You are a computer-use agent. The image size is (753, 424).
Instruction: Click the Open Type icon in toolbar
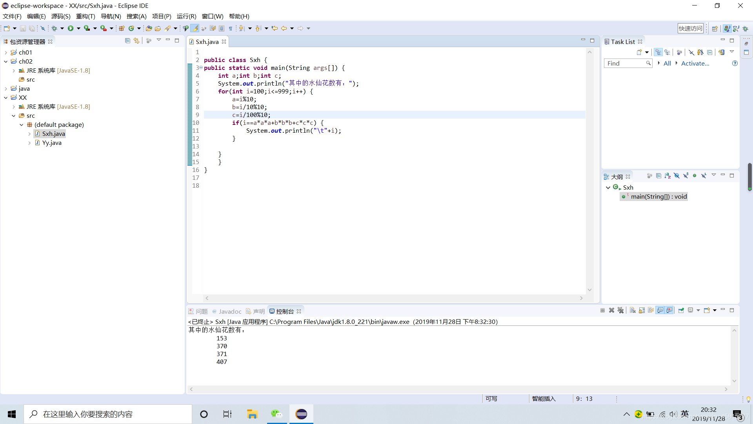point(149,28)
